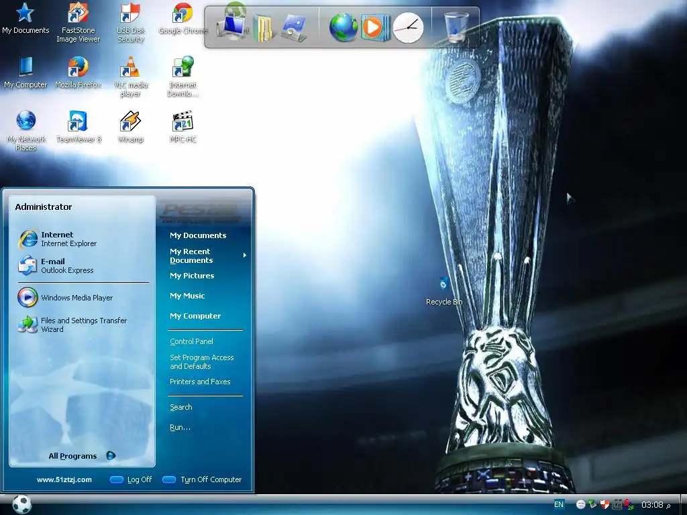Open Search from Start menu

[x=181, y=407]
